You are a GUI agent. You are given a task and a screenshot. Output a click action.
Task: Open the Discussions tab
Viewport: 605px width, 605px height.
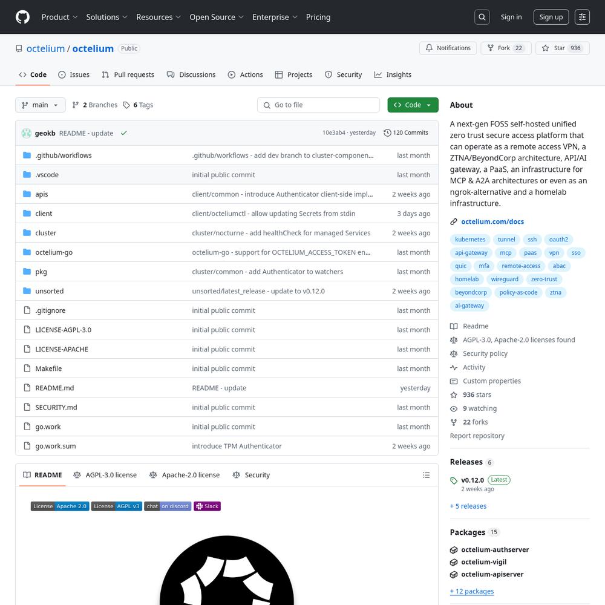point(191,74)
